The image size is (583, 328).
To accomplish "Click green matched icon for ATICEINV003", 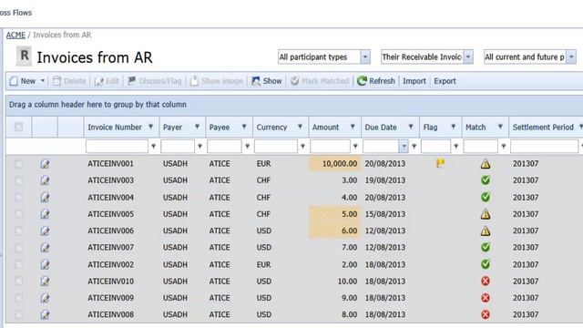I will pyautogui.click(x=486, y=180).
